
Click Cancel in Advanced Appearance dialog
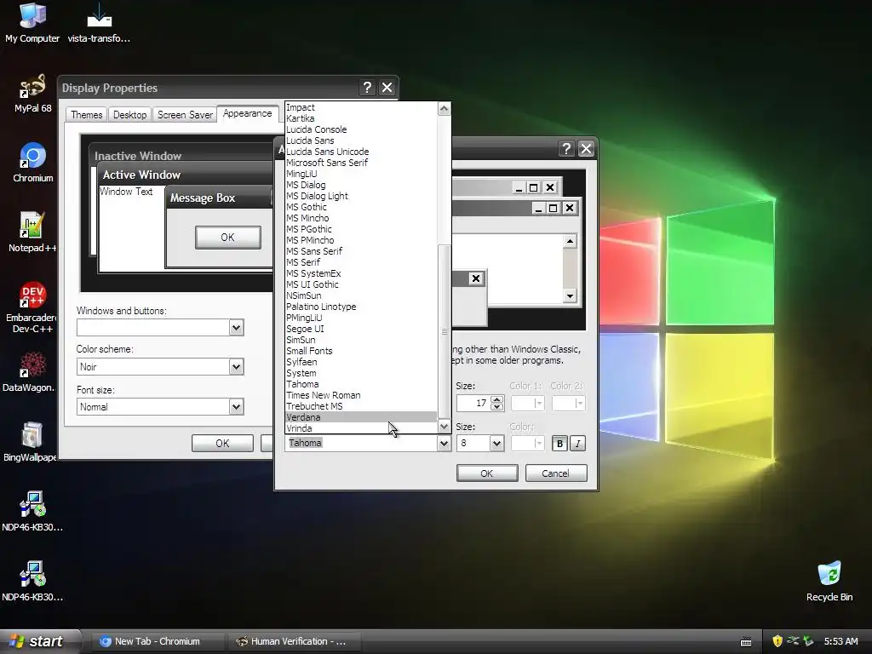point(555,473)
